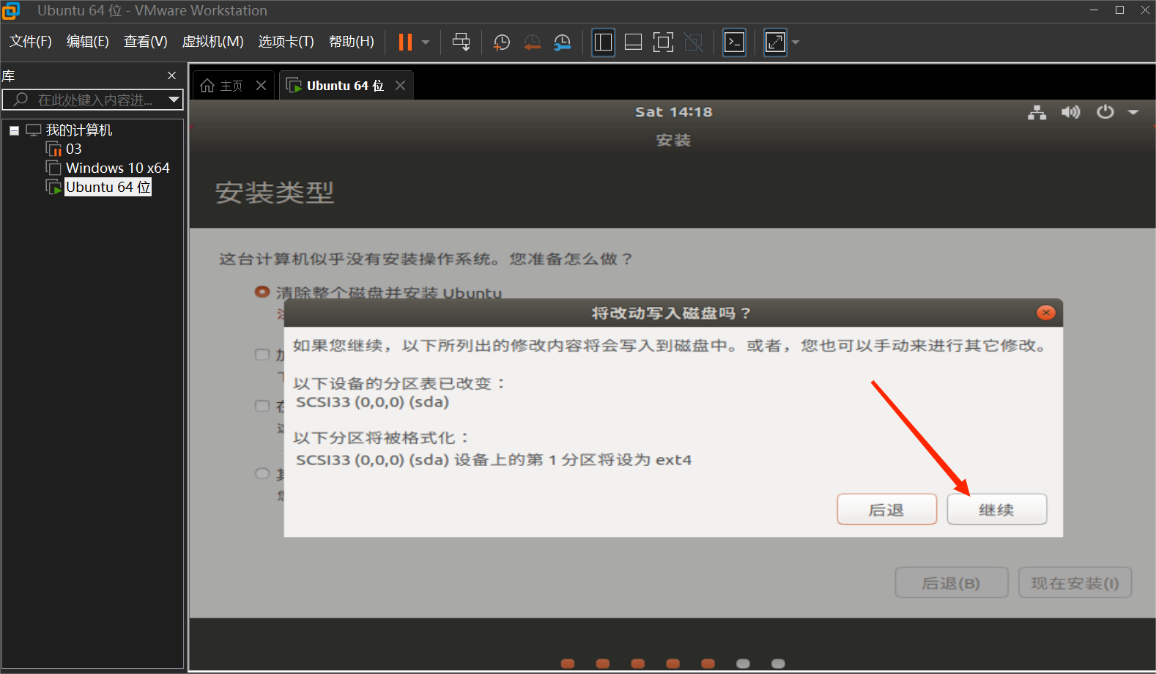The width and height of the screenshot is (1156, 674).
Task: Toggle the thumbnail bar view icon
Action: [633, 42]
